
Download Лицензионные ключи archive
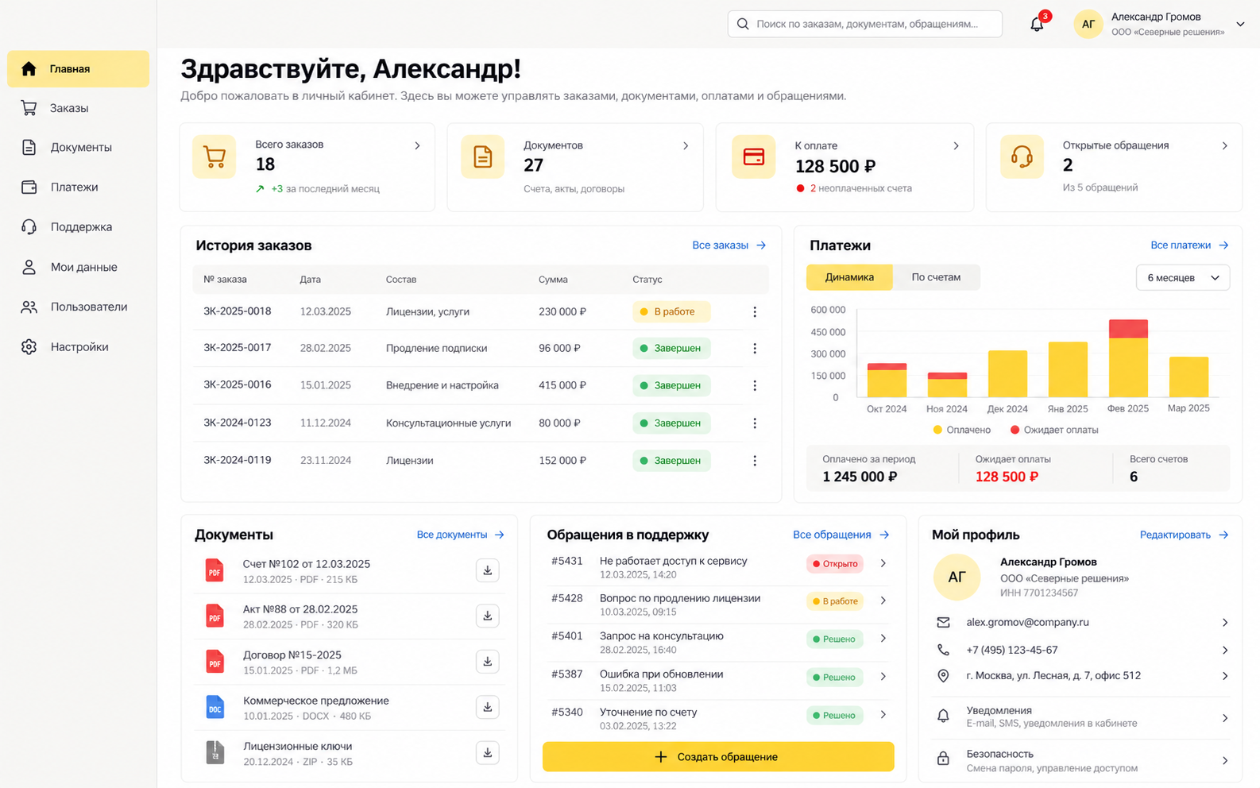[488, 752]
